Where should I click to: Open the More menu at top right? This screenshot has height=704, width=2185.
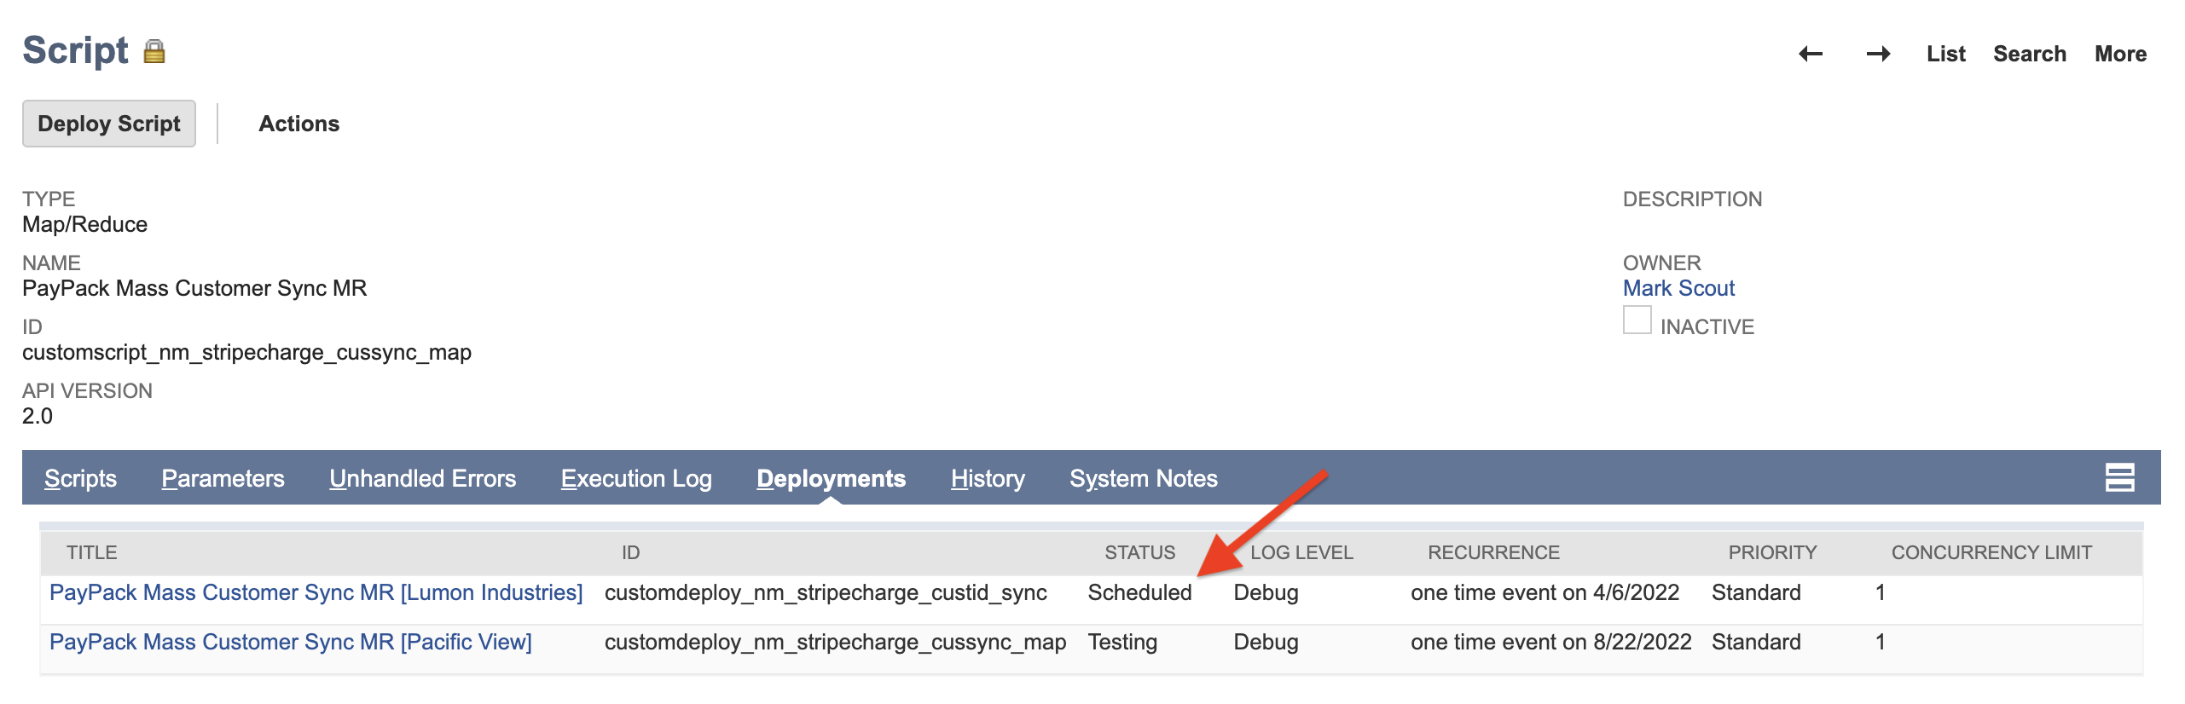2120,54
